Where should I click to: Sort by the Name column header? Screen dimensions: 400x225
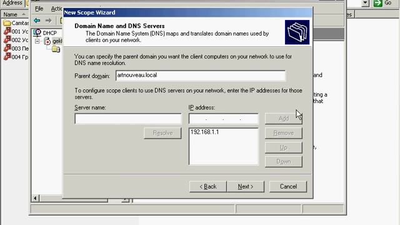15,14
